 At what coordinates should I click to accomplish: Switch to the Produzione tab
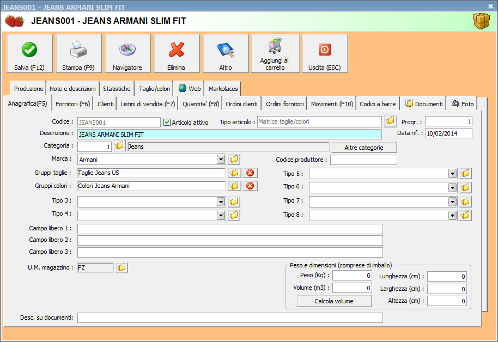point(28,89)
